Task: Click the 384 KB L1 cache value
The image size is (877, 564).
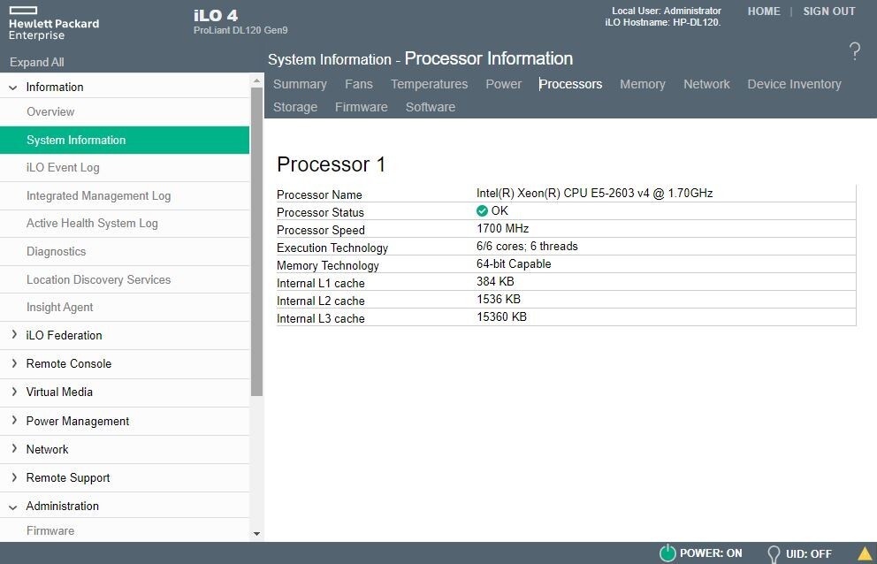Action: pyautogui.click(x=495, y=281)
